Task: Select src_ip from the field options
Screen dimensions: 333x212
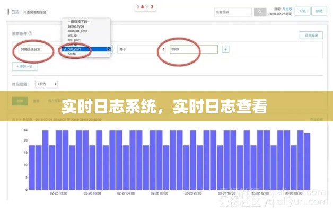Action: pos(73,35)
